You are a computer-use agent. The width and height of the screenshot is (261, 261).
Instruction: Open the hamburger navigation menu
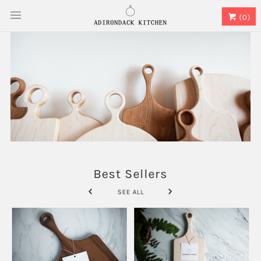point(16,15)
